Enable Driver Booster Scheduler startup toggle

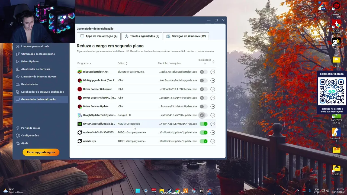click(204, 89)
